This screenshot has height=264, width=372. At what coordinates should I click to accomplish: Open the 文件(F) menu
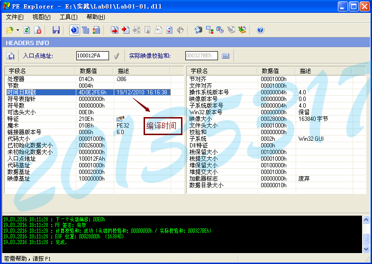(15, 17)
